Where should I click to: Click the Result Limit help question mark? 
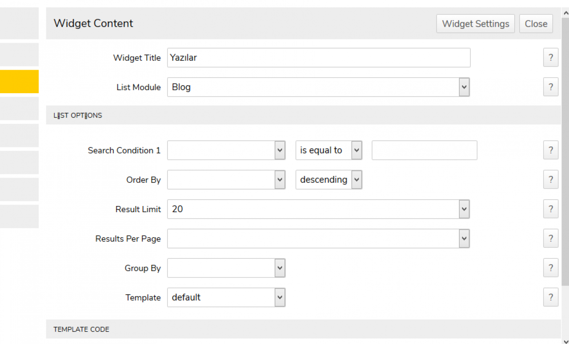[x=550, y=209]
